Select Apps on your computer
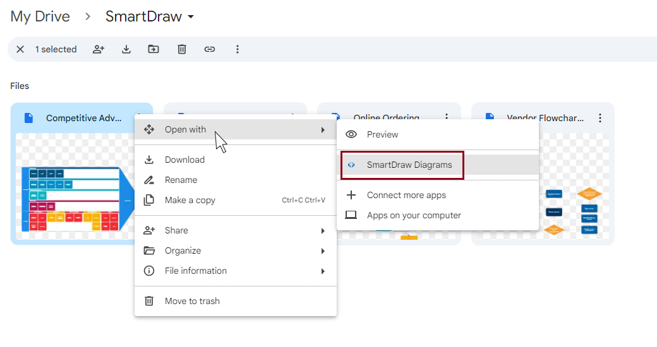The height and width of the screenshot is (347, 657). tap(437, 215)
